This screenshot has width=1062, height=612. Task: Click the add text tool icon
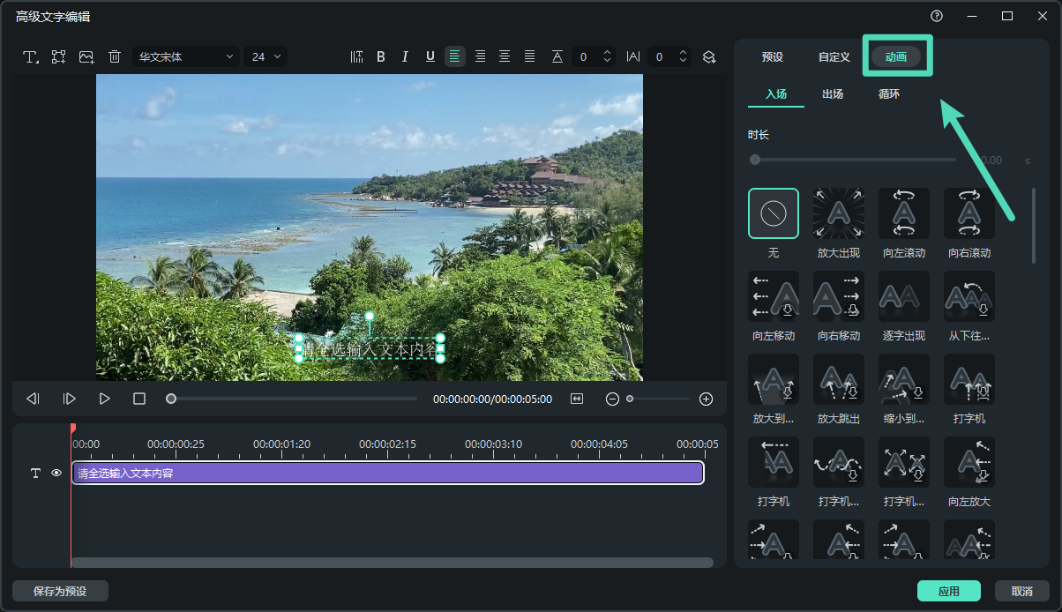click(x=31, y=56)
